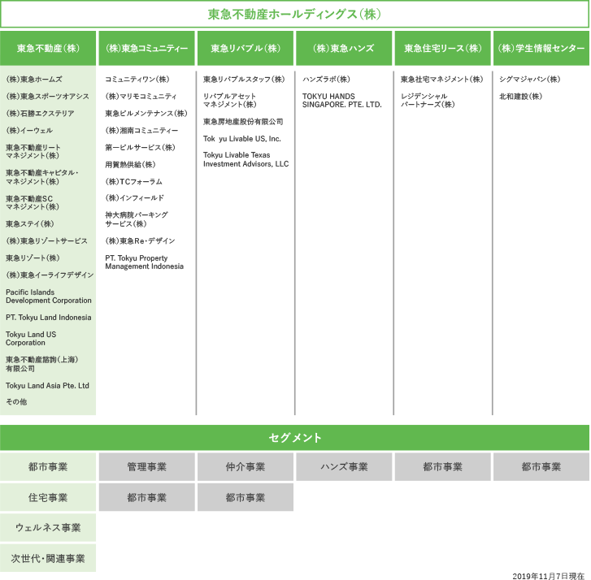591x580 pixels.
Task: Select the (株)学生情報センター column header
Action: point(541,48)
